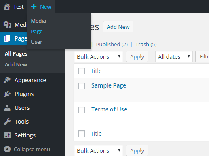
Task: Check the Sample Page row checkbox
Action: 82,86
